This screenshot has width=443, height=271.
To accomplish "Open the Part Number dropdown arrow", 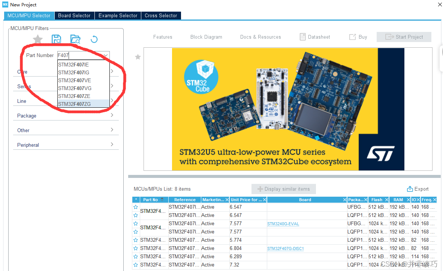I will click(x=106, y=55).
